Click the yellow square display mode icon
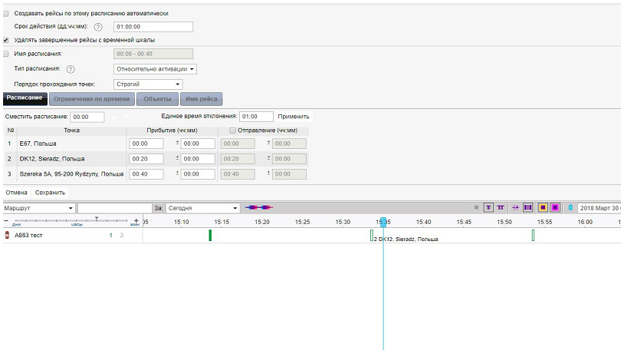 click(x=541, y=208)
